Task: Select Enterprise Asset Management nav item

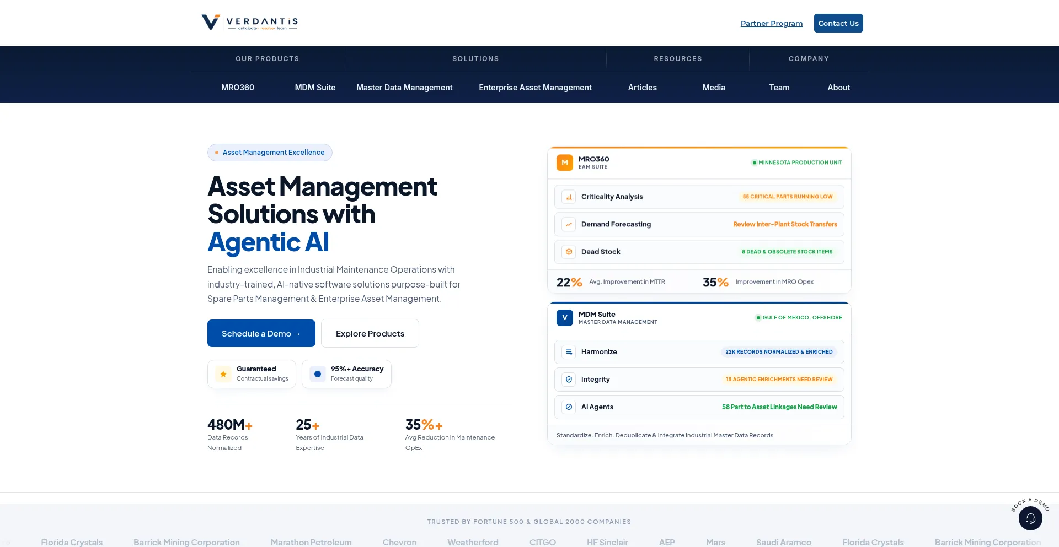Action: pyautogui.click(x=535, y=88)
